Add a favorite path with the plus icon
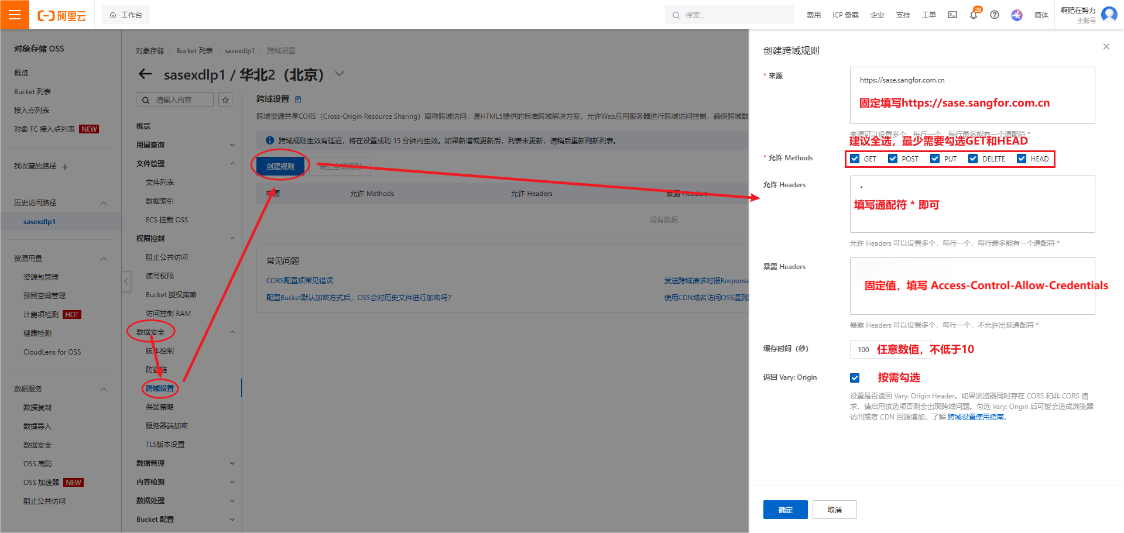The width and height of the screenshot is (1124, 533). 65,167
